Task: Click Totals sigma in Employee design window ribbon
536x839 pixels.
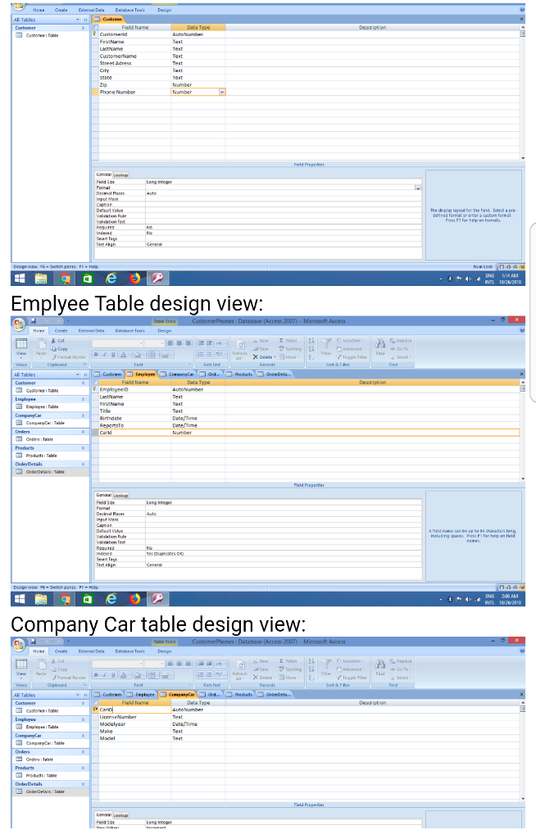Action: tap(289, 340)
